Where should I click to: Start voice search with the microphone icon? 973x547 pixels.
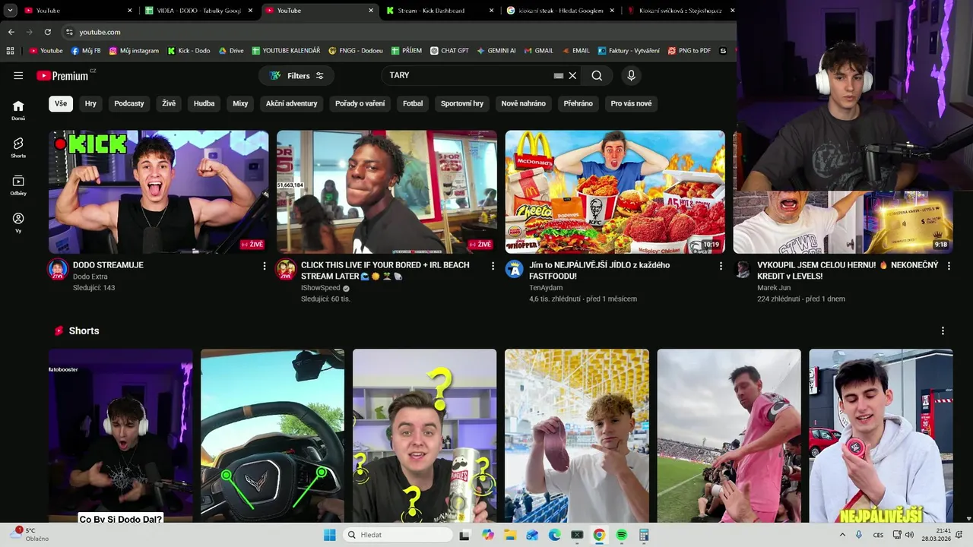[631, 75]
